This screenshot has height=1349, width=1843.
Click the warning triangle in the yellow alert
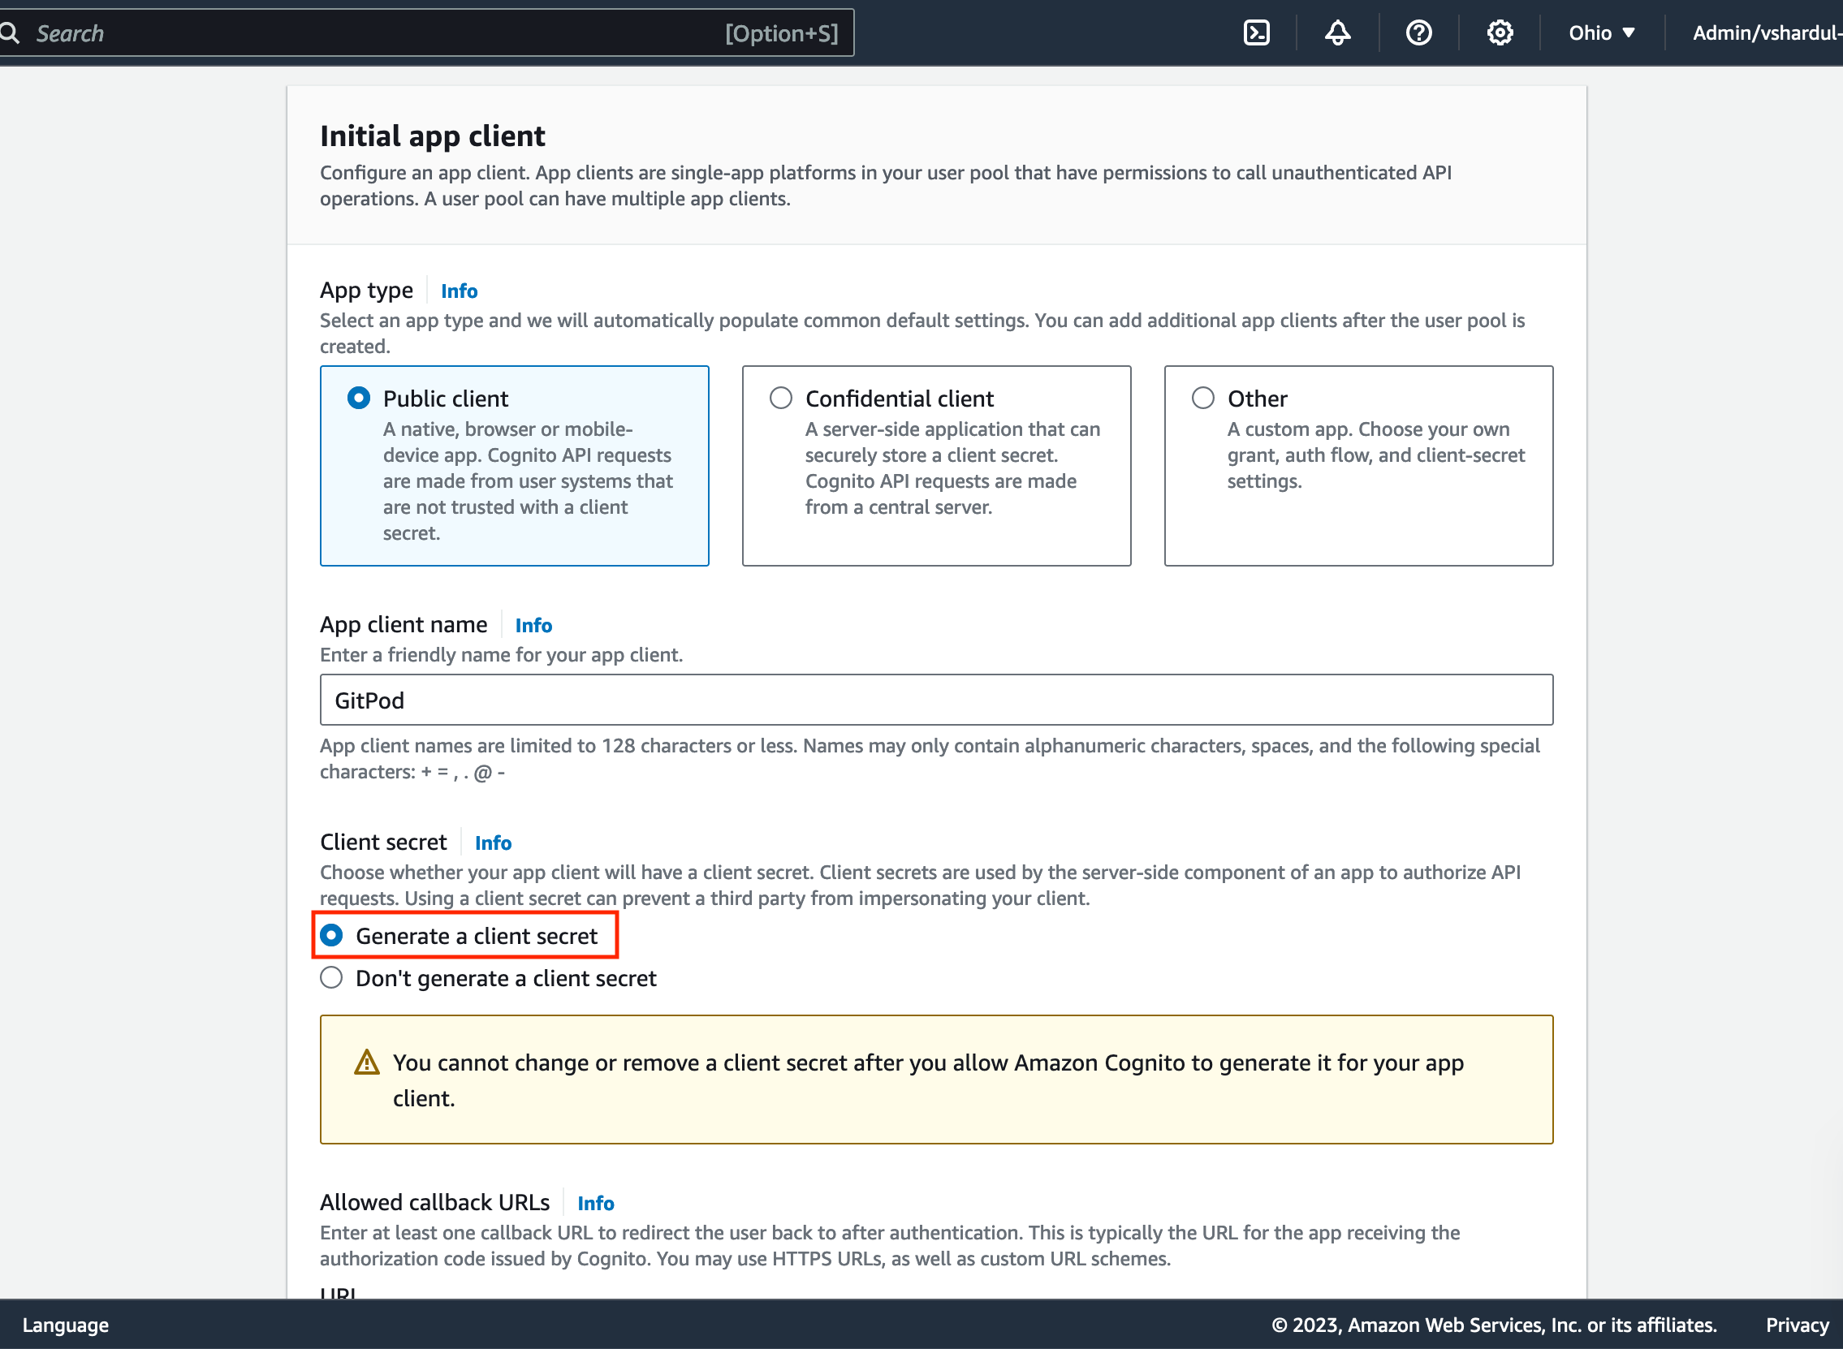click(x=368, y=1062)
